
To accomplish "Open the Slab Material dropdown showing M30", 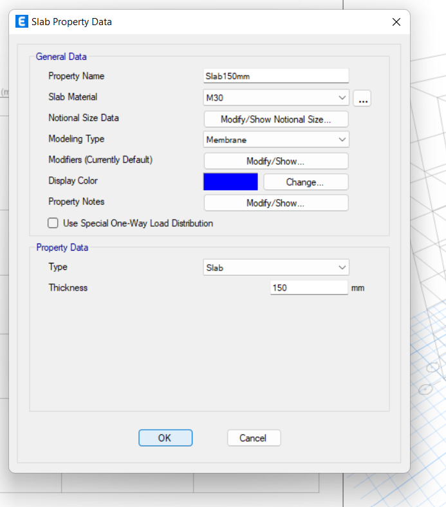I will coord(276,97).
